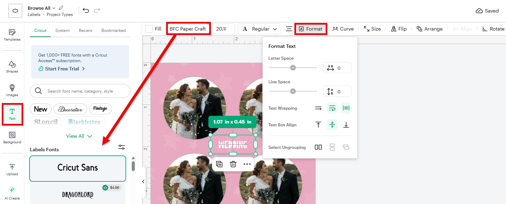Open AI Create tool
Screen dimensions: 506x204
point(12,193)
